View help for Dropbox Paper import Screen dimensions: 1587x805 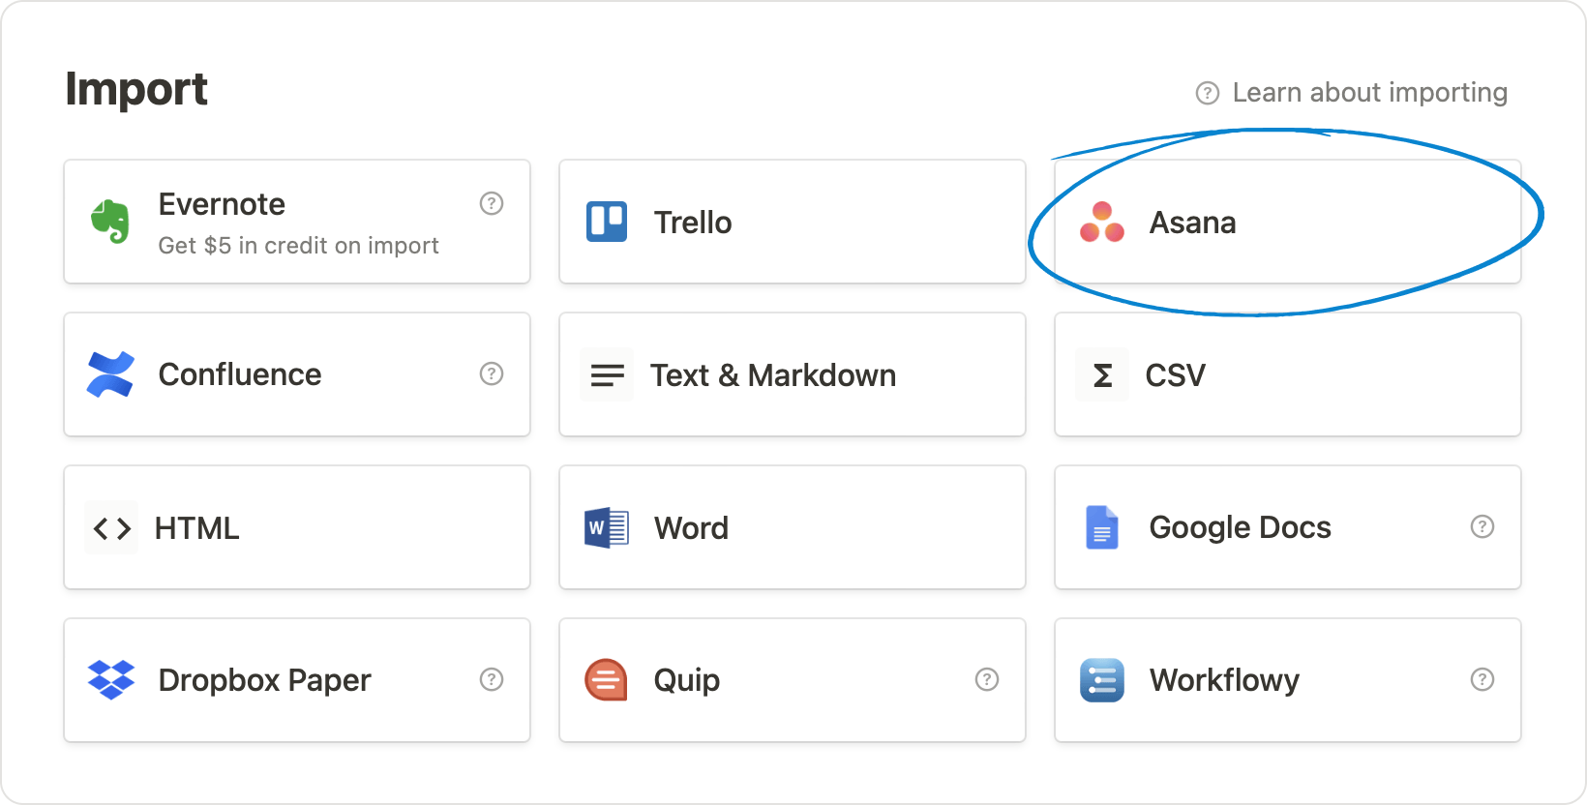point(492,679)
